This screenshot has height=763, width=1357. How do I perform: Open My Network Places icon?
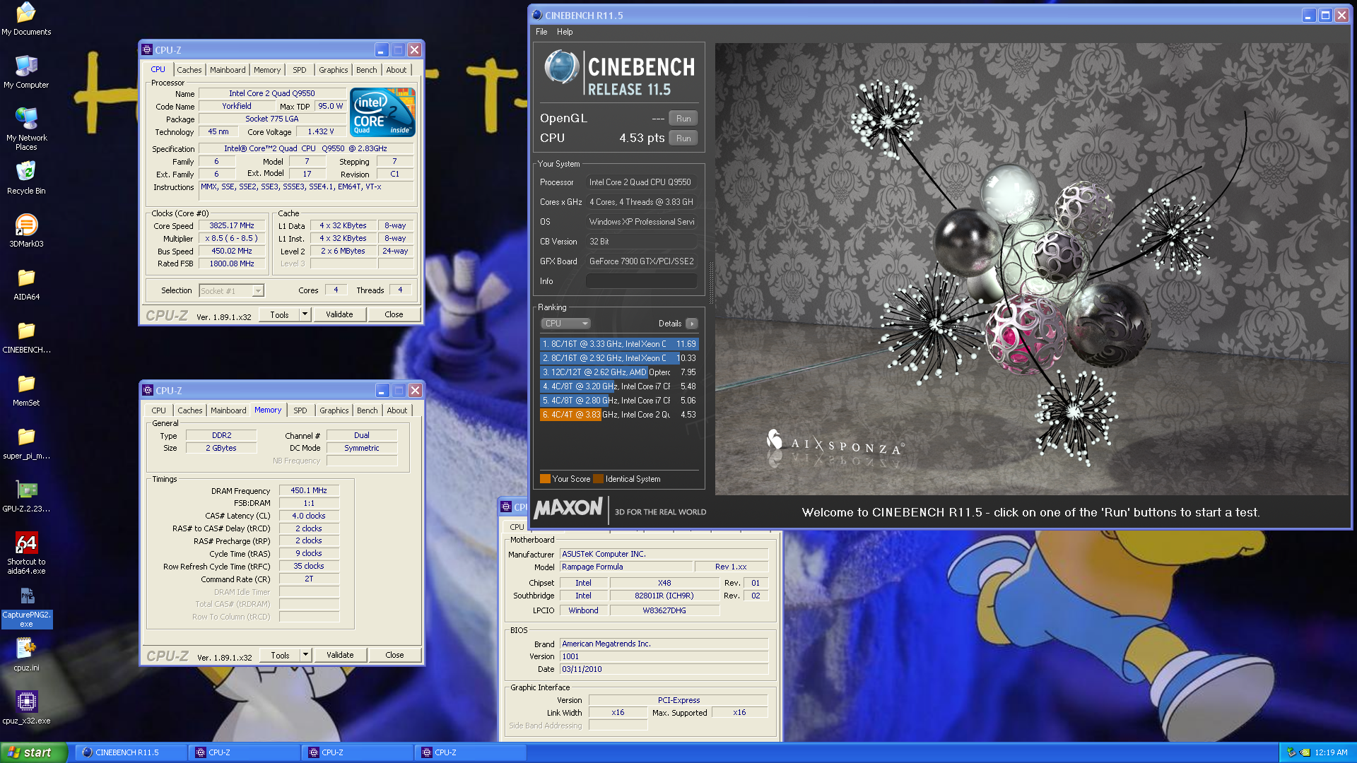point(26,129)
